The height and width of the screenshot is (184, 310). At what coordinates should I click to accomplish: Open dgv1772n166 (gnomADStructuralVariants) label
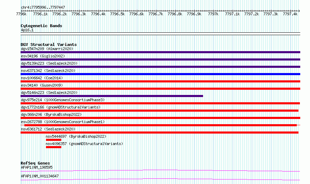(x=61, y=107)
